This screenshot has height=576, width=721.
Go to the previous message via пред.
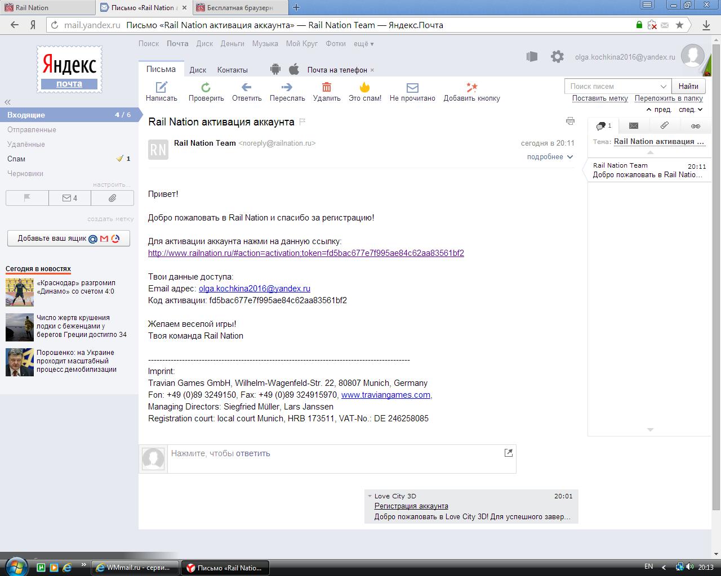coord(658,110)
